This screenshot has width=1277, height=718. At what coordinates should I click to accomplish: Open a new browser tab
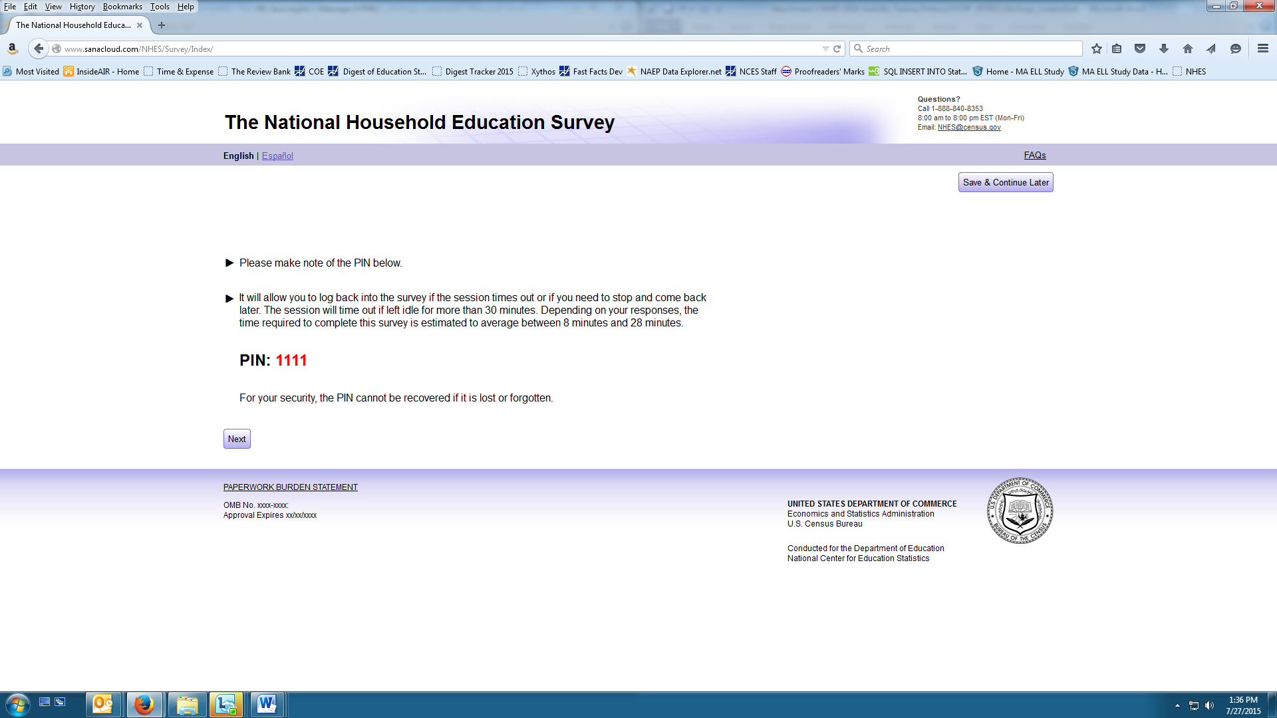click(x=161, y=25)
